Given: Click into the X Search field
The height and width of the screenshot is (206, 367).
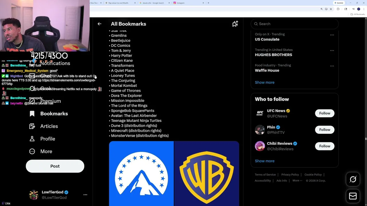Looking at the screenshot, I should point(295,24).
